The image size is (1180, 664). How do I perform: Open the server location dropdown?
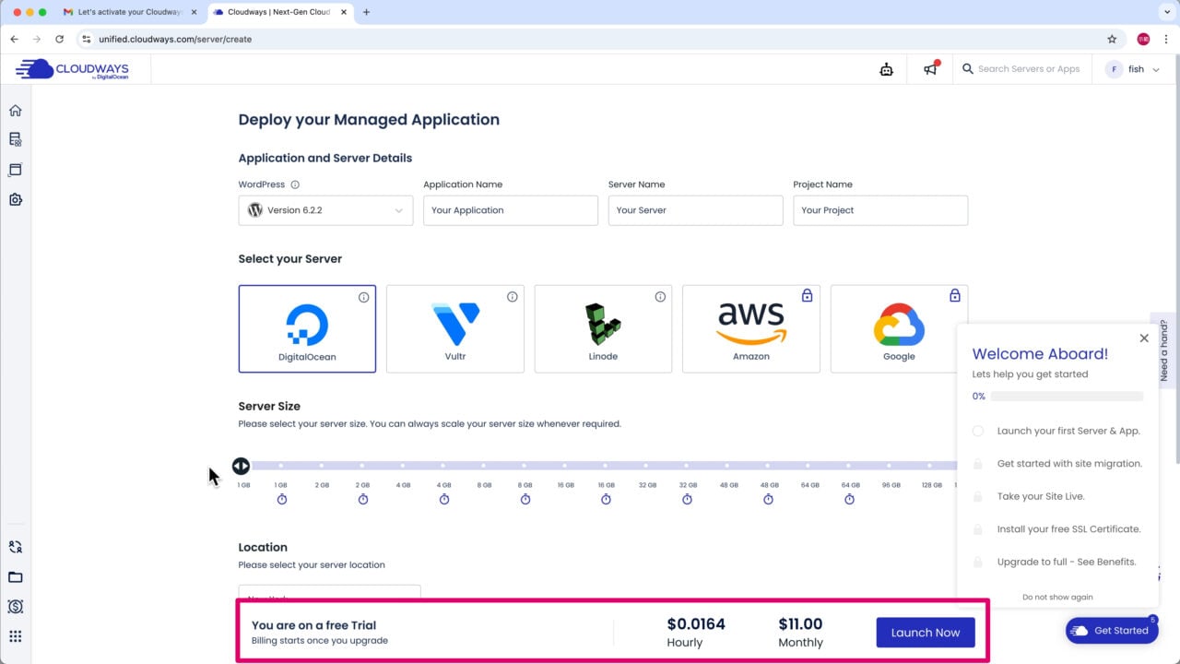coord(329,594)
